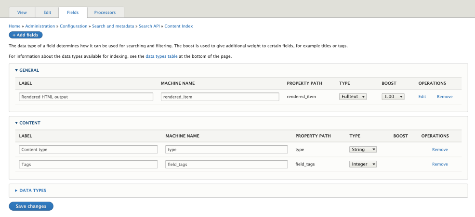Open Type dropdown for Content type row
The image size is (475, 217).
[x=363, y=150]
